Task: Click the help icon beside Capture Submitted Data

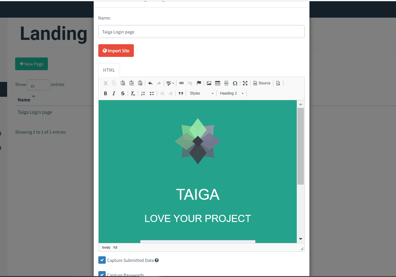Action: (157, 260)
